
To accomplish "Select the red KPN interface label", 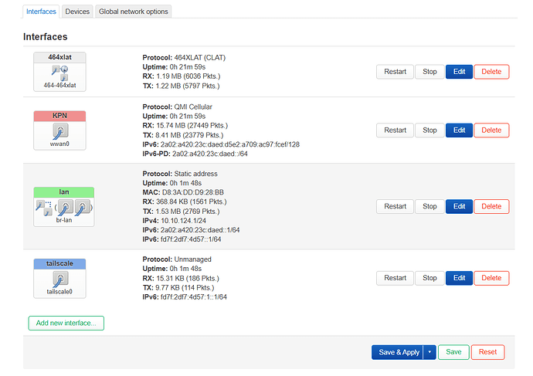I will 59,116.
